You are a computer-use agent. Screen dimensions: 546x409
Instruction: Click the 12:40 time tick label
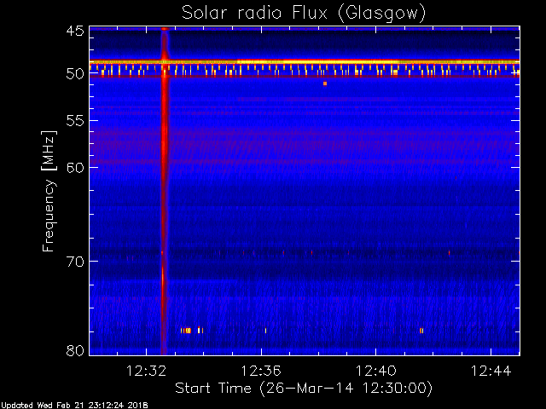(375, 371)
